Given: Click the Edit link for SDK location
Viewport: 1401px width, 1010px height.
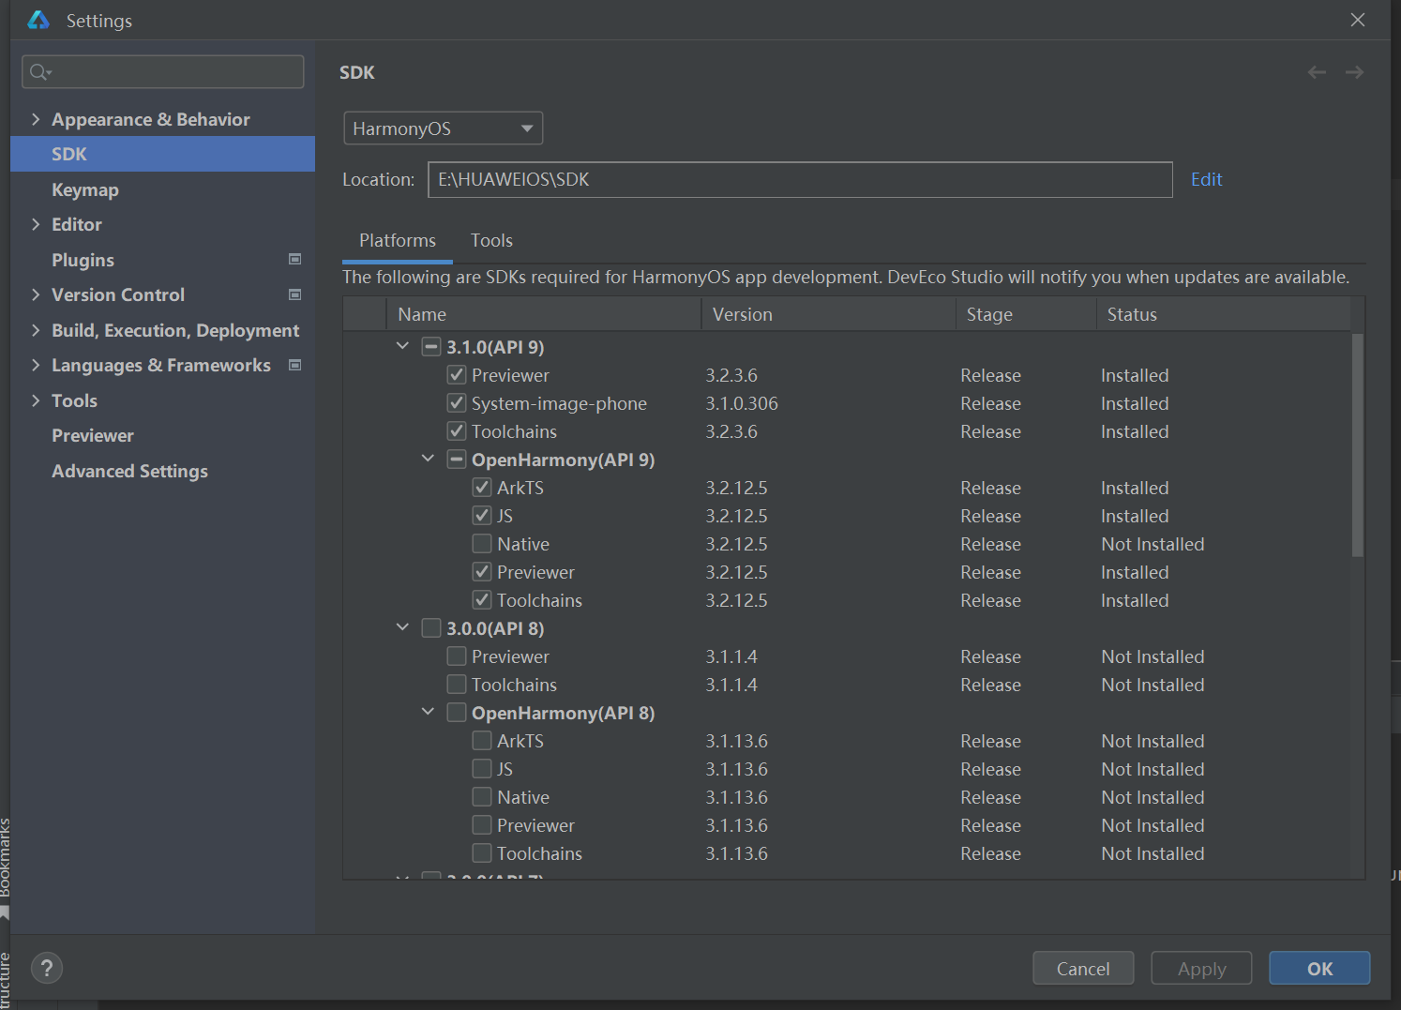Looking at the screenshot, I should [x=1206, y=179].
